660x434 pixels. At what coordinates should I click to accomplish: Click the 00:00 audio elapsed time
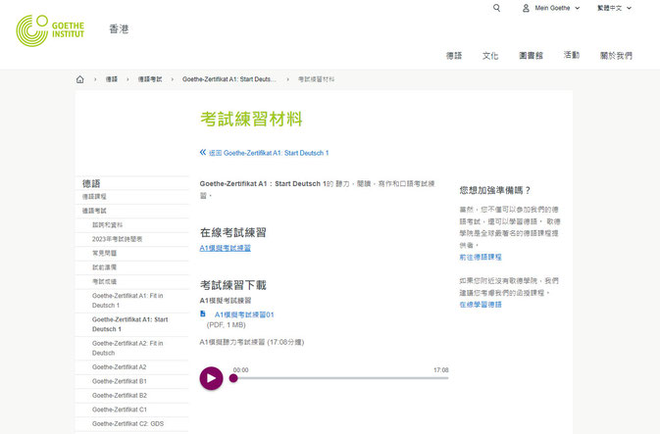coord(241,370)
